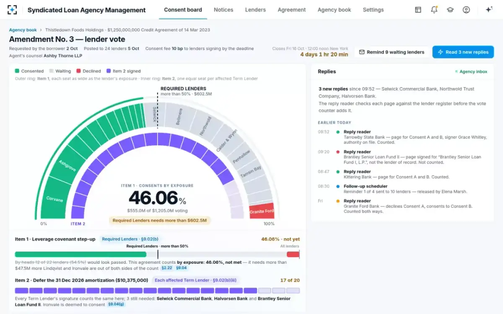
Task: Click the 46.06% consent figure
Action: 157,197
